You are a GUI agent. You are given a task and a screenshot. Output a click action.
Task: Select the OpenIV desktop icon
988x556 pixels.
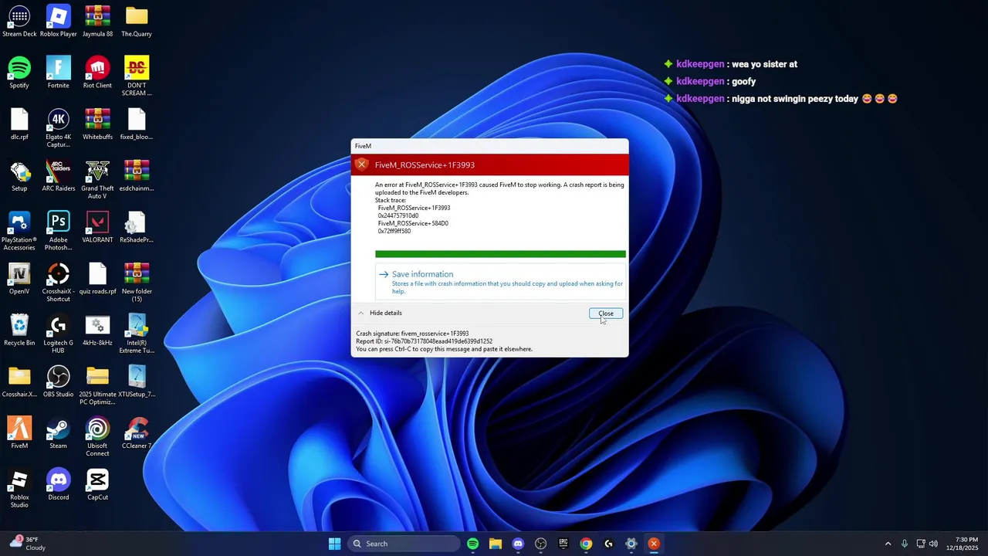(19, 279)
